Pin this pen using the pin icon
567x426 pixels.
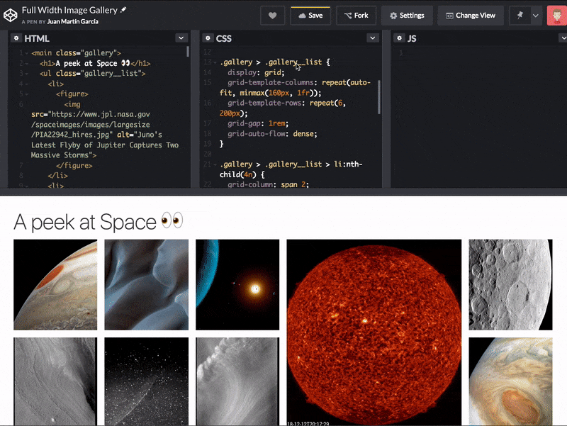[x=520, y=16]
